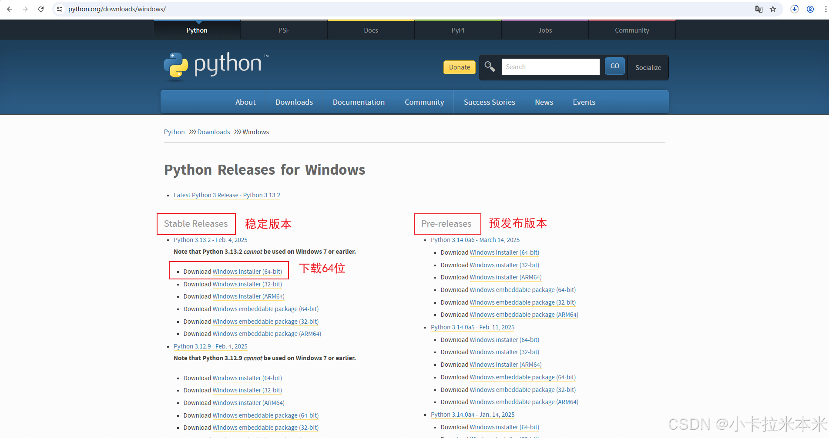Image resolution: width=829 pixels, height=438 pixels.
Task: Focus the Search input field
Action: pyautogui.click(x=550, y=66)
